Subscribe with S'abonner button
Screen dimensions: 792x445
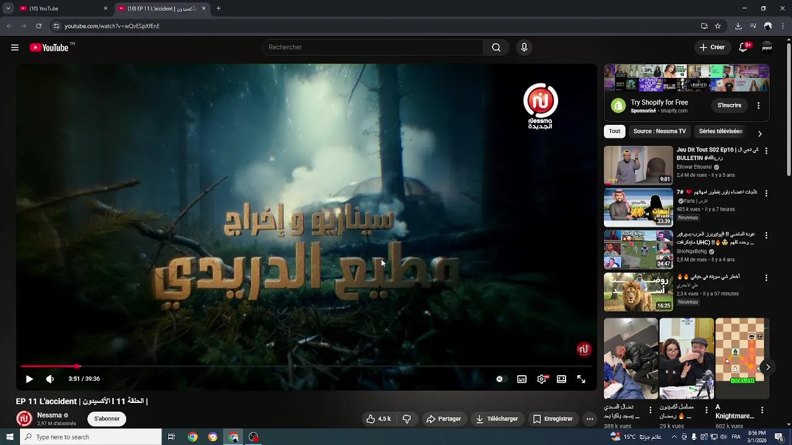[107, 418]
